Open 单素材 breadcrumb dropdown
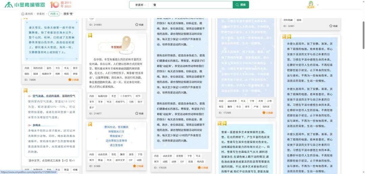 pos(41,14)
